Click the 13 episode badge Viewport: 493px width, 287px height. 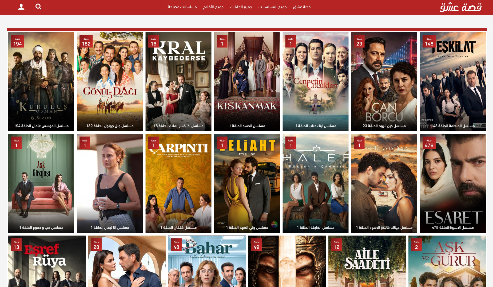click(16, 245)
